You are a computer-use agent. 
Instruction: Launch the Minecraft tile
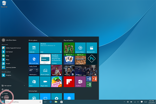tap(80, 59)
